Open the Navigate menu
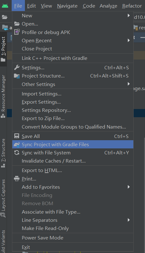The width and height of the screenshot is (145, 253). (67, 6)
